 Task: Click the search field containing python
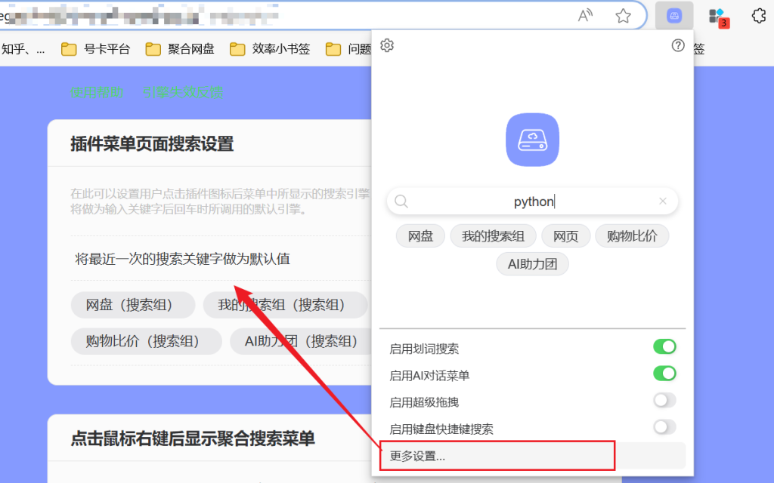pos(533,201)
